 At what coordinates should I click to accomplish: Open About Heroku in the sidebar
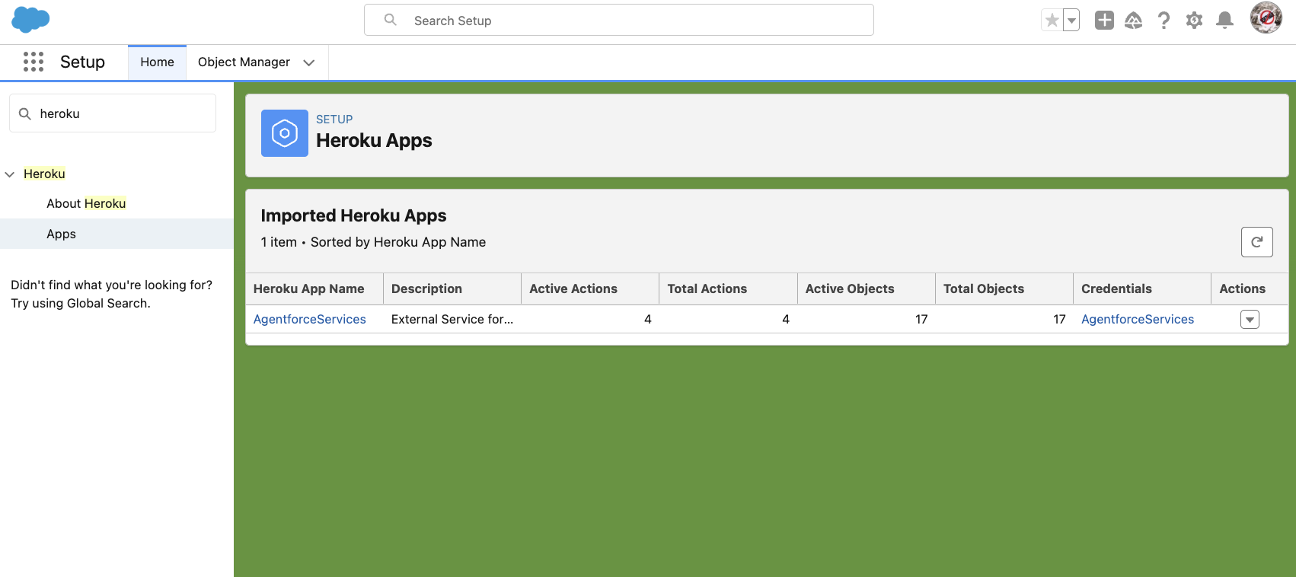tap(86, 203)
